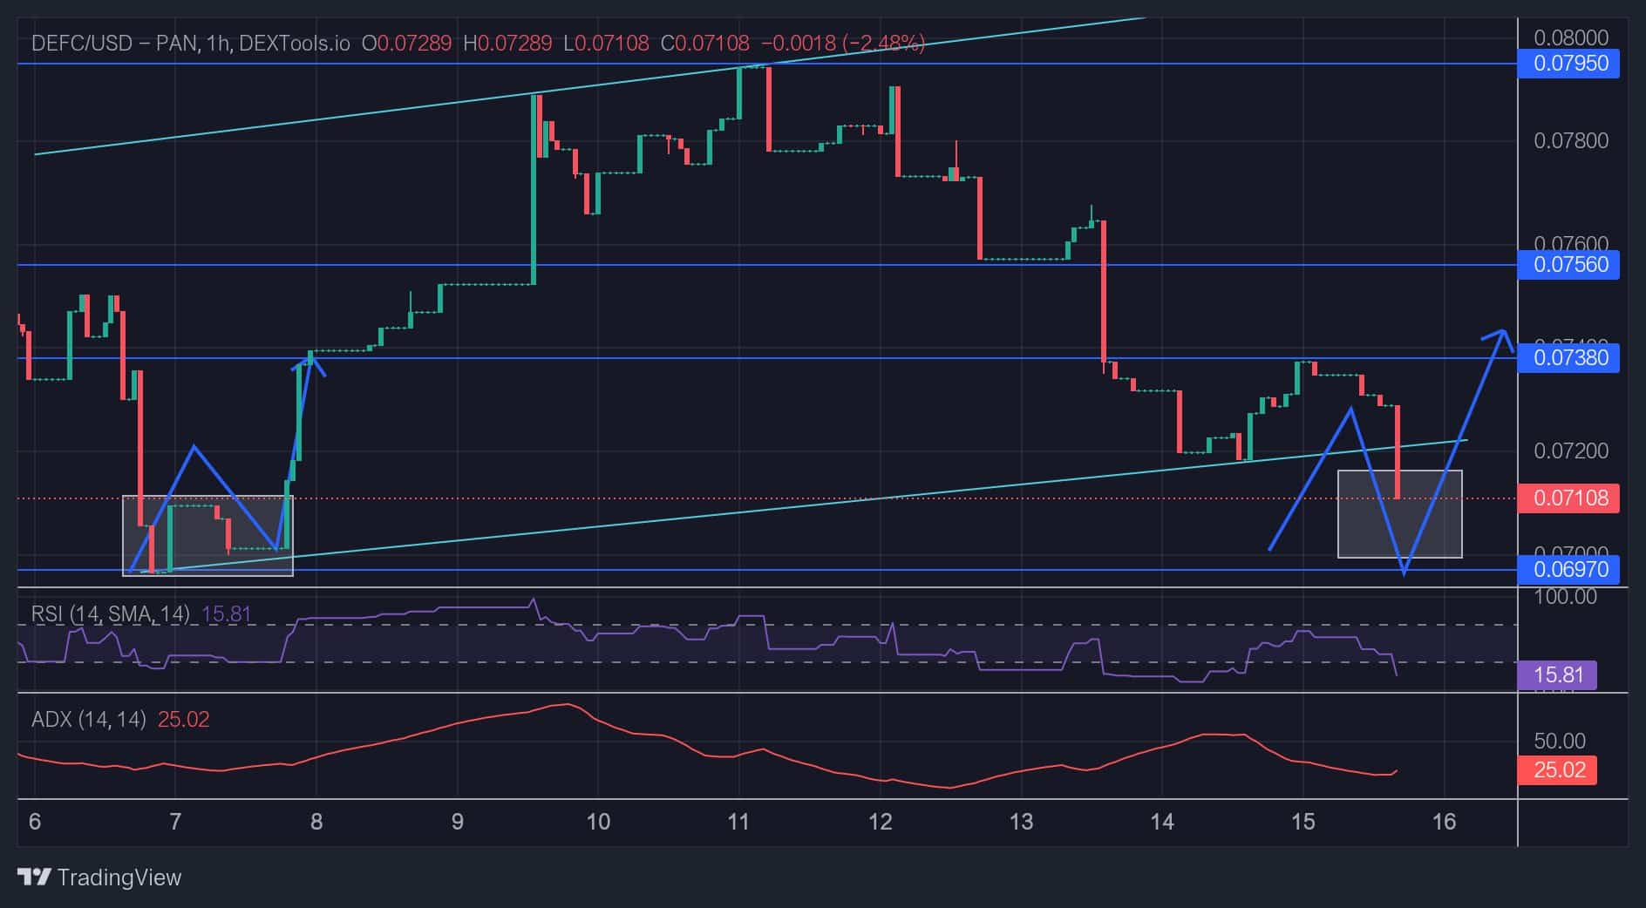Click the change readout −0.0018 (−2.48%)
Viewport: 1646px width, 908px height.
pyautogui.click(x=842, y=43)
